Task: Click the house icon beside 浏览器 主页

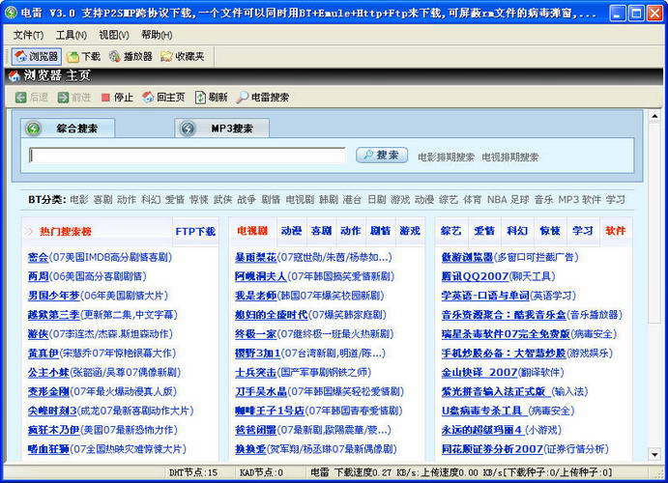Action: point(15,75)
